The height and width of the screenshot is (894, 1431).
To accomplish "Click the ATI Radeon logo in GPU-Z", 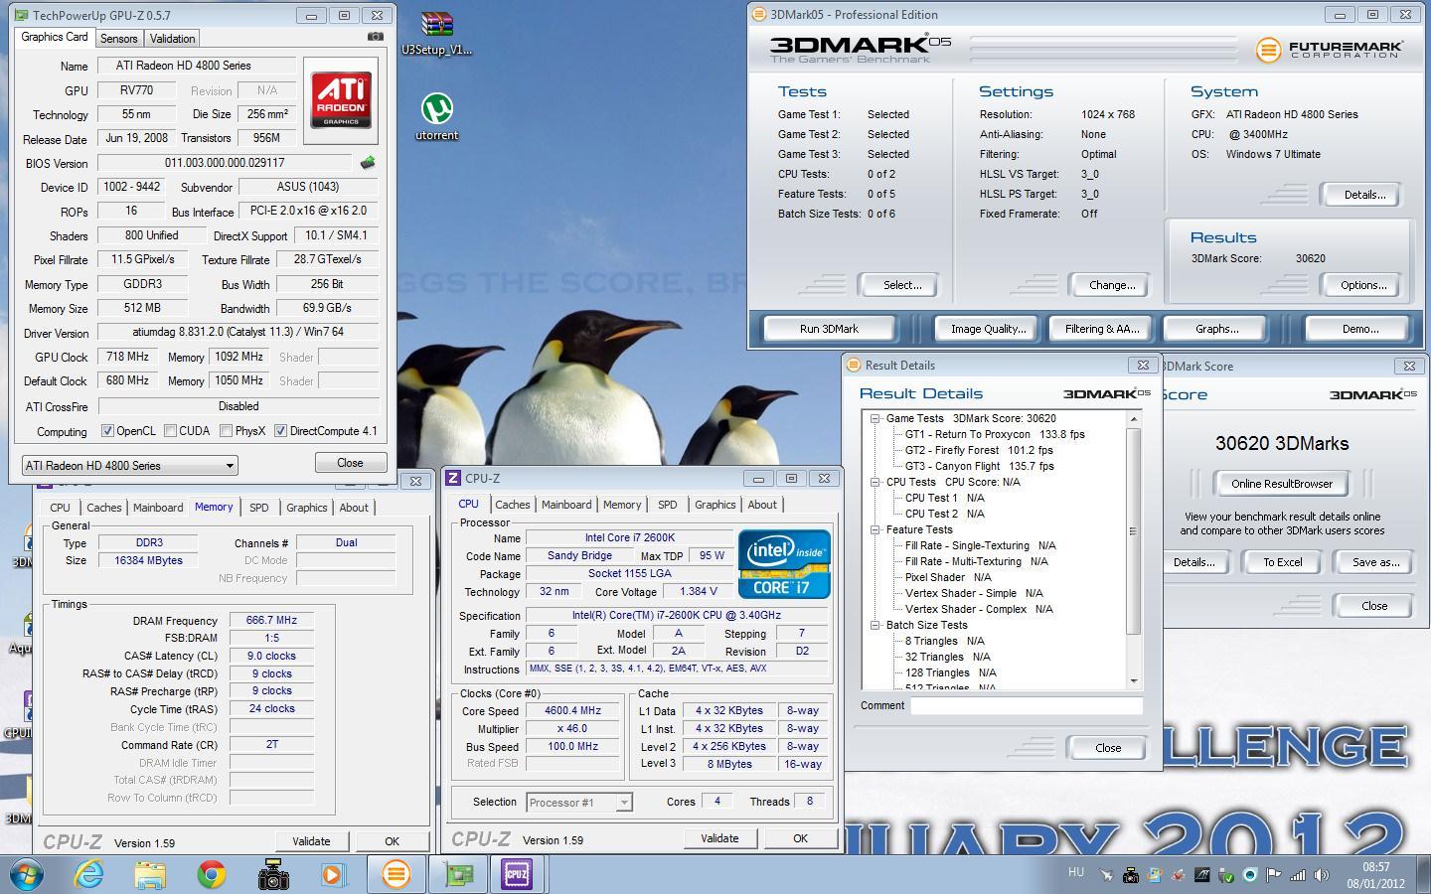I will (341, 101).
